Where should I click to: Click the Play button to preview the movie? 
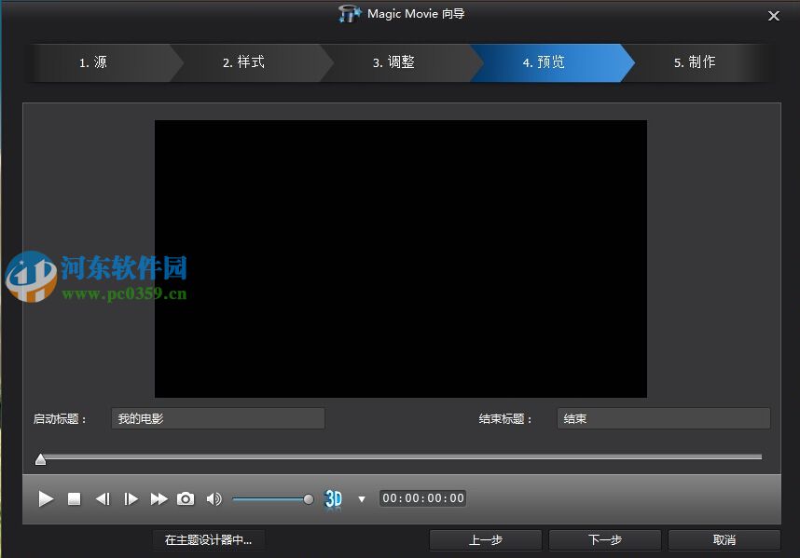pyautogui.click(x=45, y=498)
